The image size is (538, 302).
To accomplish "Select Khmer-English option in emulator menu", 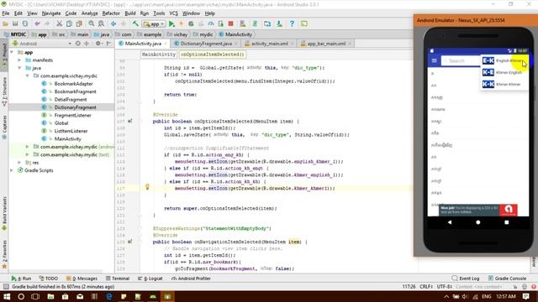I will click(504, 73).
